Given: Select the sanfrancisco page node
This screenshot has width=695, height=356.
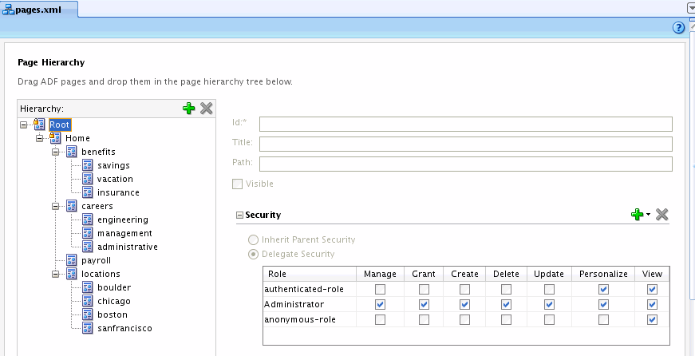Looking at the screenshot, I should point(124,329).
